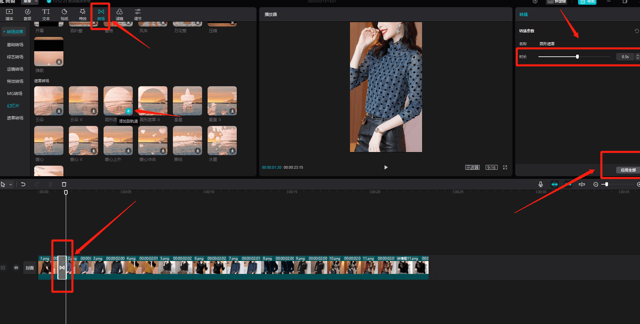Image resolution: width=640 pixels, height=324 pixels.
Task: Download the 星星 II transition
Action: tap(232, 111)
